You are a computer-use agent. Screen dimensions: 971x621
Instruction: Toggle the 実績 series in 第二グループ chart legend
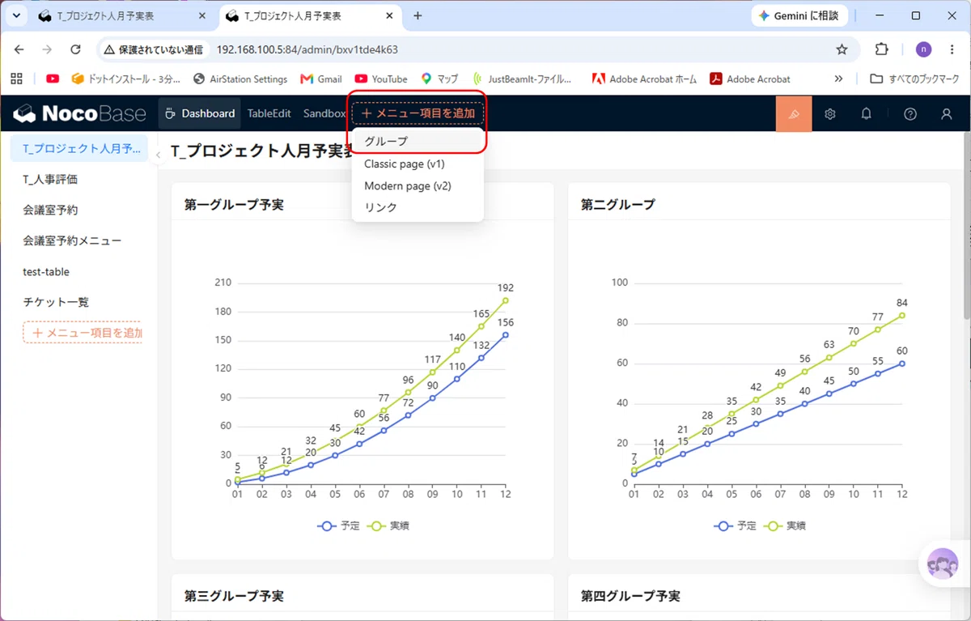(785, 525)
